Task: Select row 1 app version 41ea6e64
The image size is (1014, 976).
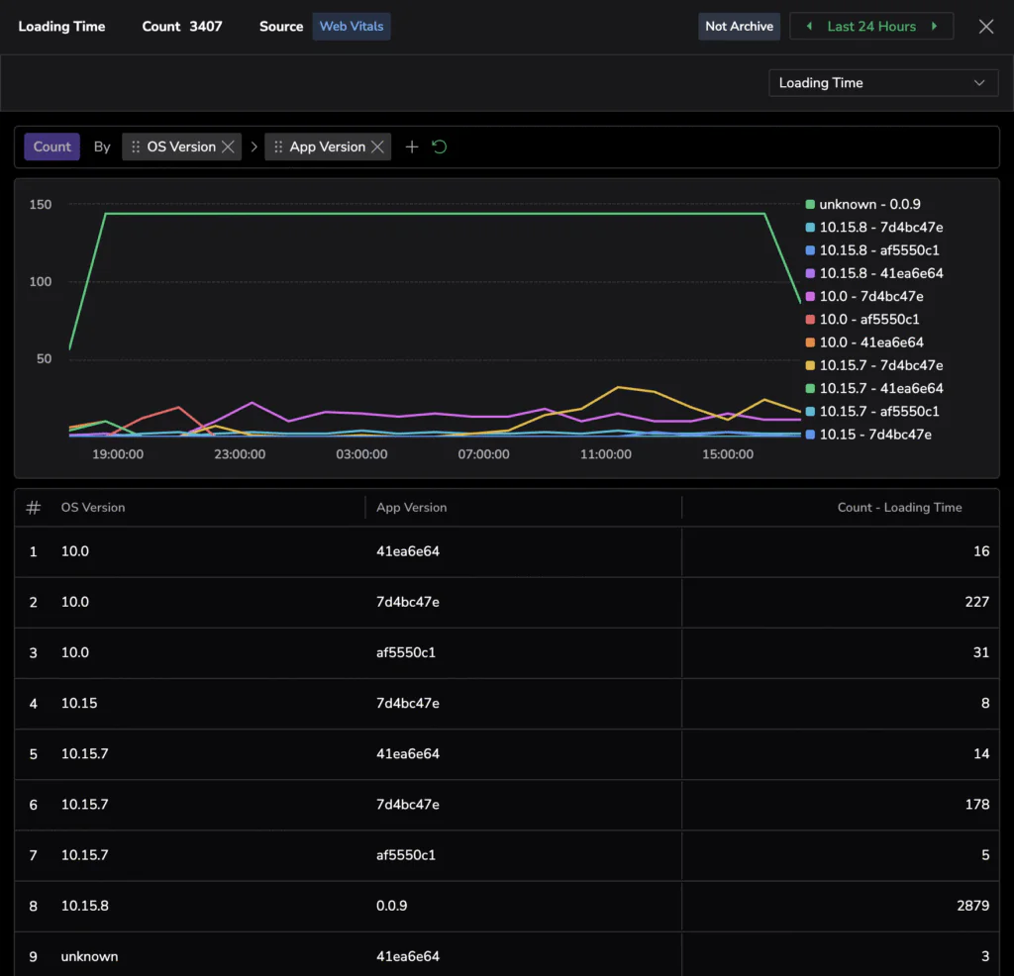Action: pyautogui.click(x=407, y=551)
